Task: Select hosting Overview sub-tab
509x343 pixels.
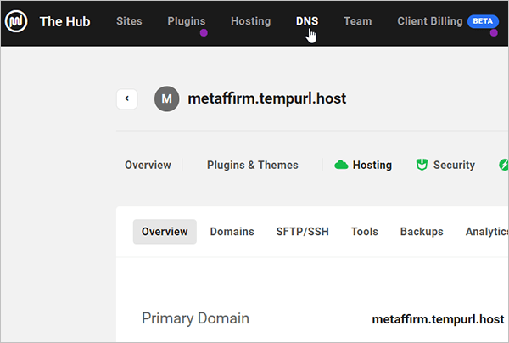Action: [x=165, y=232]
